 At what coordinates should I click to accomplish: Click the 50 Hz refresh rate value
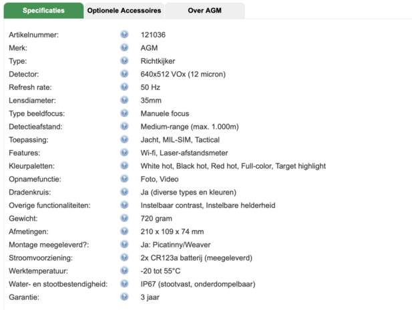(x=150, y=87)
